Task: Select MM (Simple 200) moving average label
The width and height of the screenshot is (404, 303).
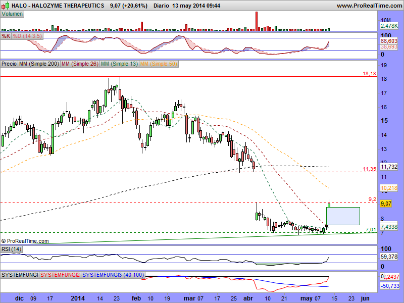Action: tap(39, 64)
